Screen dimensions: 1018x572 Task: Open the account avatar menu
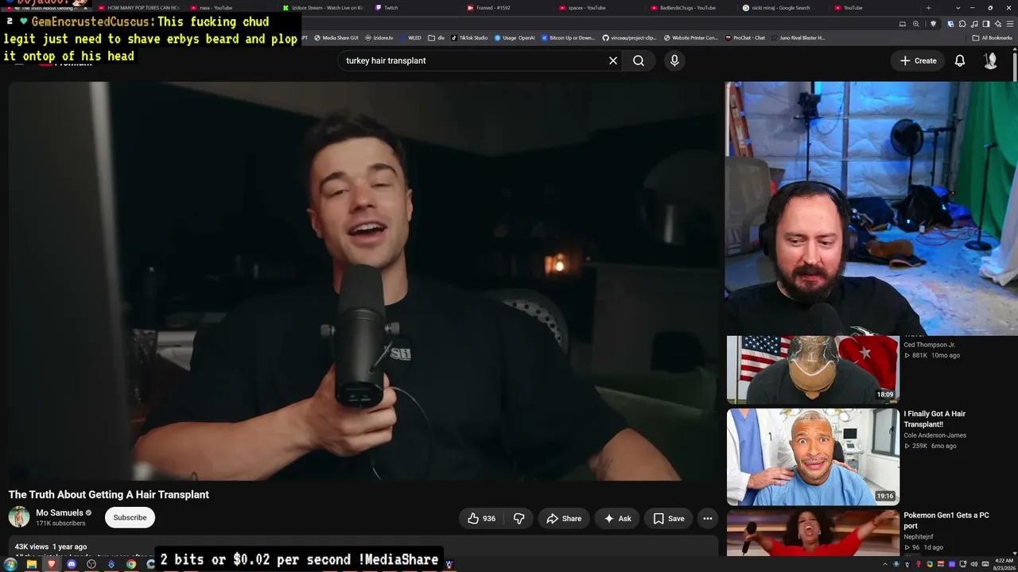pyautogui.click(x=990, y=60)
